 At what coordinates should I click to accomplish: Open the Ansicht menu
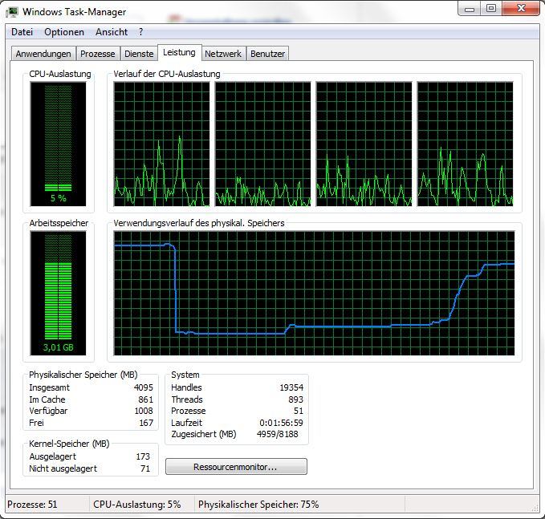pos(112,32)
